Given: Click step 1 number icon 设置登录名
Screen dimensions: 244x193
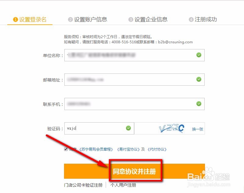Looking at the screenshot, I should pyautogui.click(x=16, y=20).
